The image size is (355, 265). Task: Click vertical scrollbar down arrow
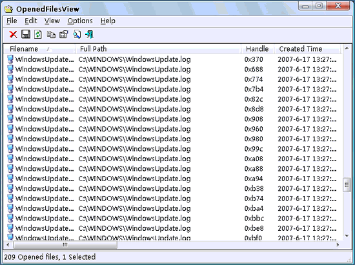pyautogui.click(x=347, y=236)
